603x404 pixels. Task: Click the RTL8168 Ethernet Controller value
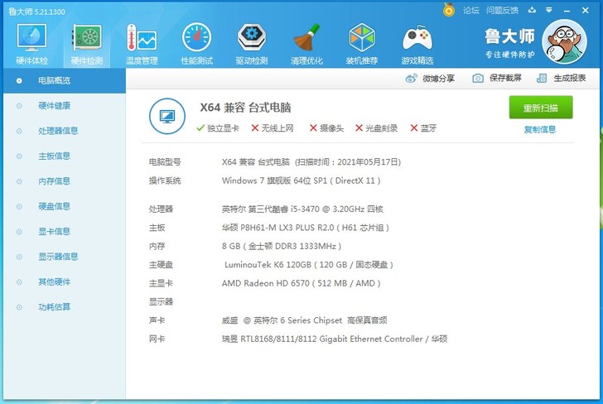pos(334,339)
